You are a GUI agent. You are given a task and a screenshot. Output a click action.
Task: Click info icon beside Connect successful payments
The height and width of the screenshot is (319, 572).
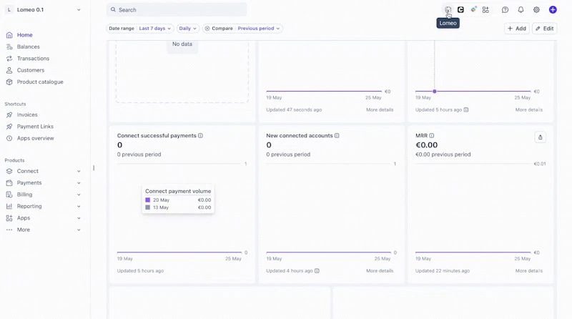coord(200,135)
